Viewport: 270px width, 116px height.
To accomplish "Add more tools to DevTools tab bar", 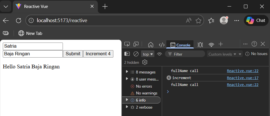I will tap(221, 44).
